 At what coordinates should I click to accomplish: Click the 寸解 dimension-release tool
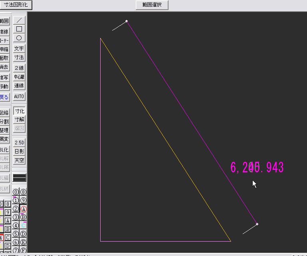tap(20, 120)
